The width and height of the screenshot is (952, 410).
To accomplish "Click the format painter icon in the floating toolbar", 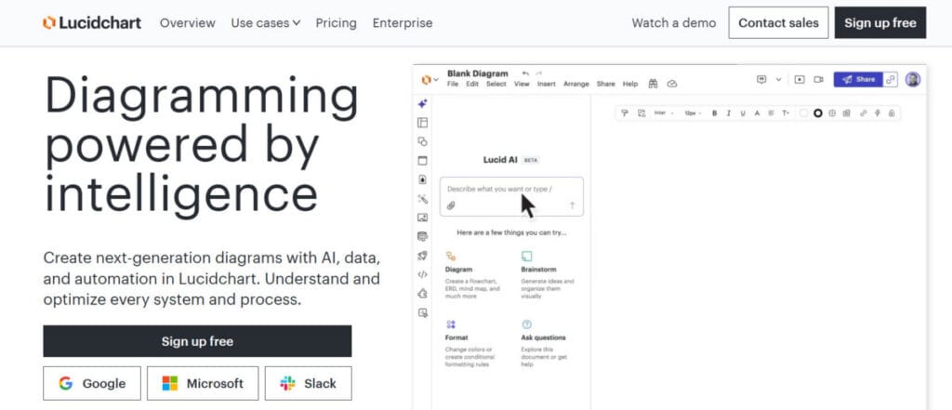I will [625, 113].
